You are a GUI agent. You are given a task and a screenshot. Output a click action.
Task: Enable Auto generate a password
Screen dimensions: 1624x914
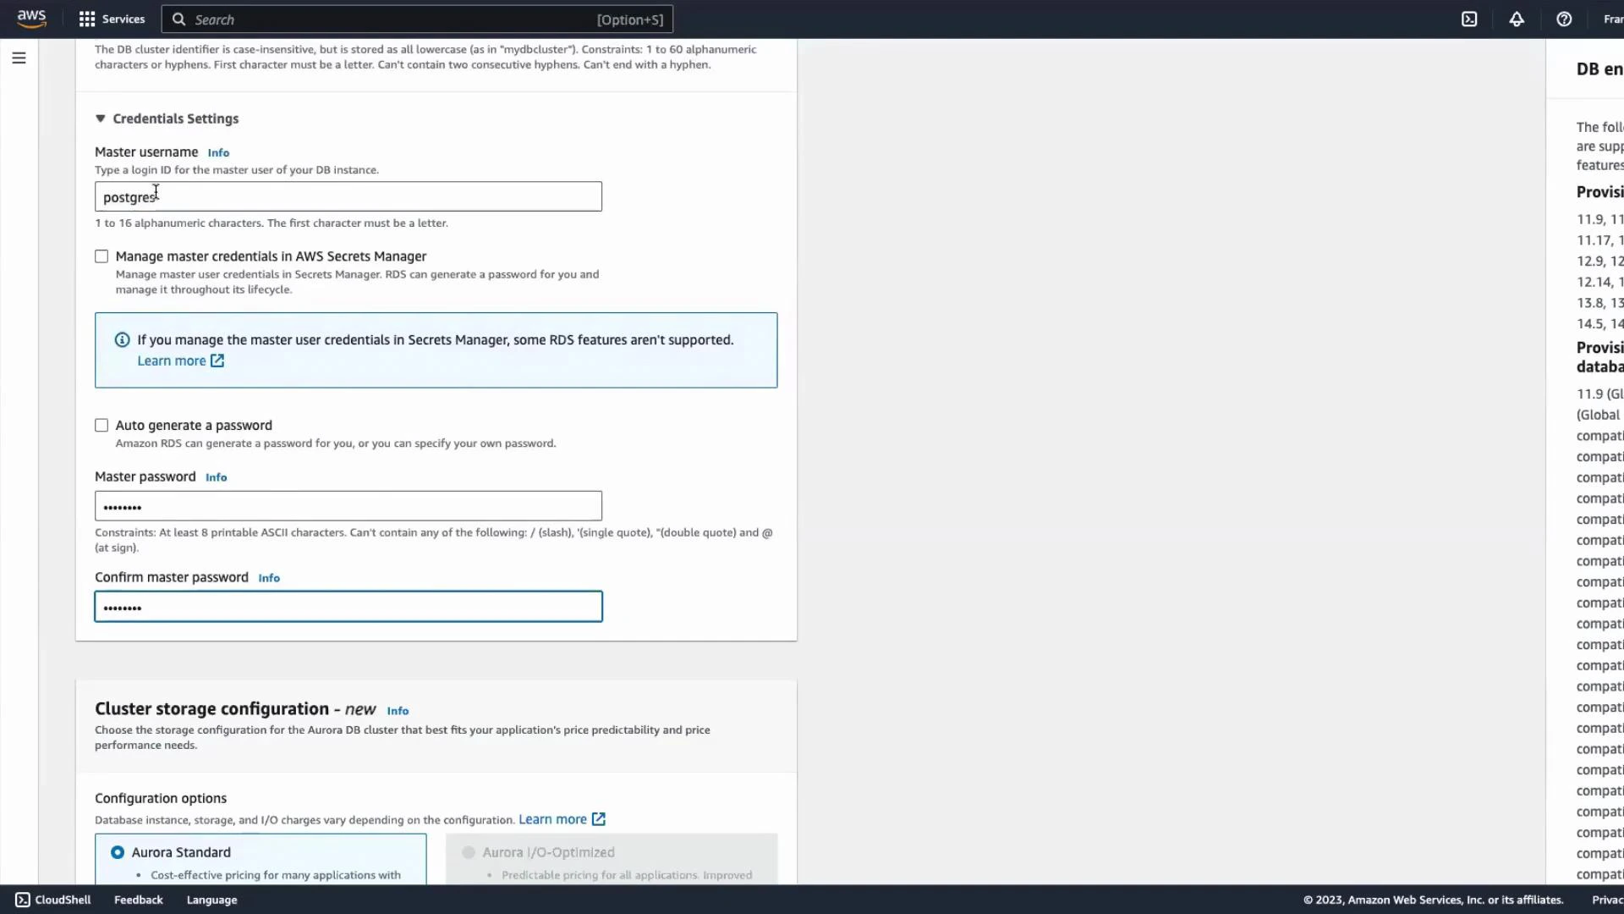click(101, 425)
